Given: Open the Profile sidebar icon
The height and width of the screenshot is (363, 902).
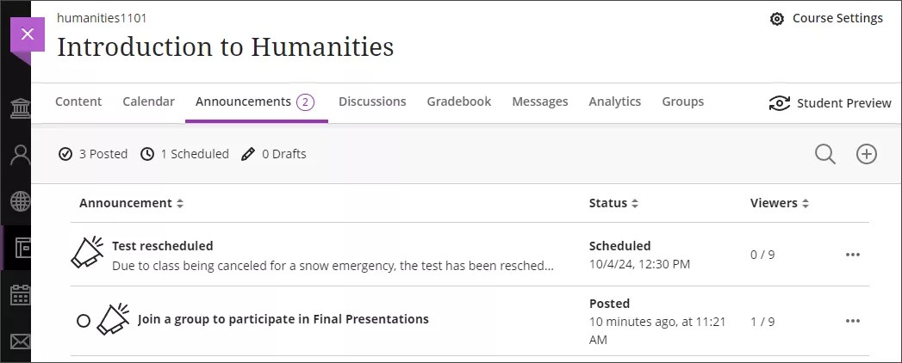Looking at the screenshot, I should 19,155.
